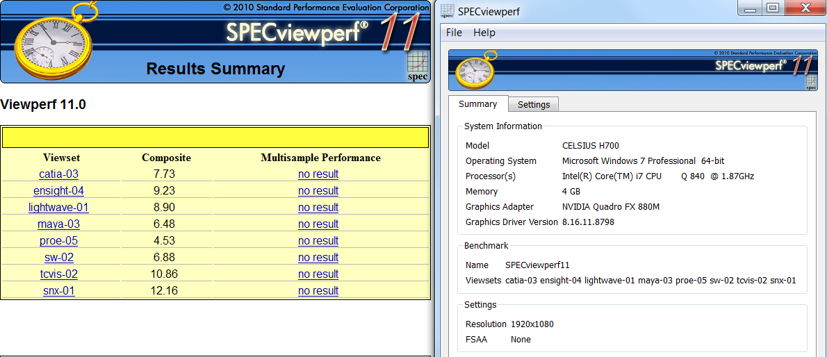Click the ensight-04 composite score 9.23

tap(165, 191)
